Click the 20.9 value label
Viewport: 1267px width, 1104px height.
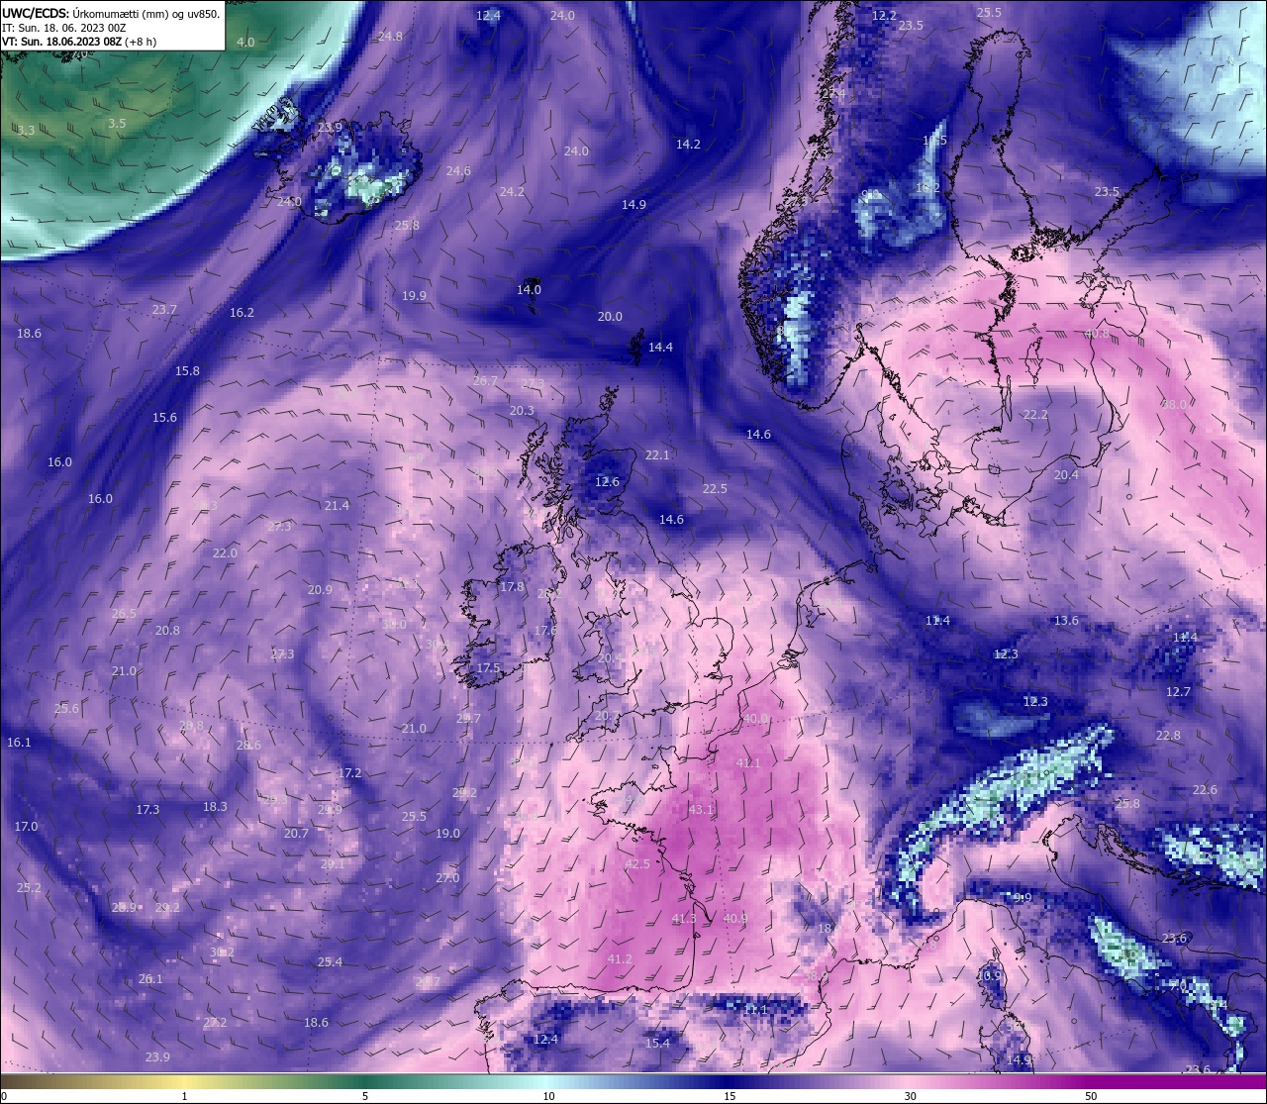(x=320, y=590)
